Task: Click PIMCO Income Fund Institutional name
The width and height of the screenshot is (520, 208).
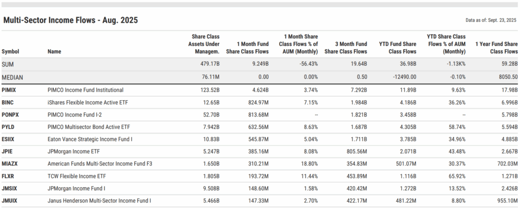Action: pos(85,90)
